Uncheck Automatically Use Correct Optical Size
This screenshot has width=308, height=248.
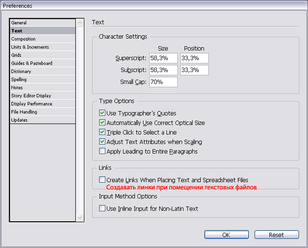(x=102, y=123)
